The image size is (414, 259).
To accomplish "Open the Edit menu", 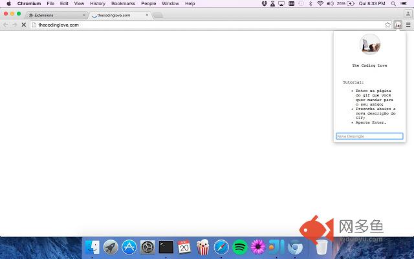I will click(x=64, y=3).
